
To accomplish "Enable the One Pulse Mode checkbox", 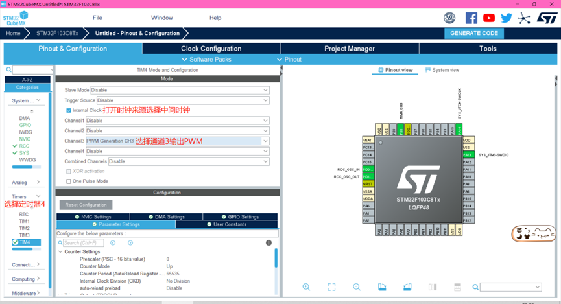I will coord(69,181).
